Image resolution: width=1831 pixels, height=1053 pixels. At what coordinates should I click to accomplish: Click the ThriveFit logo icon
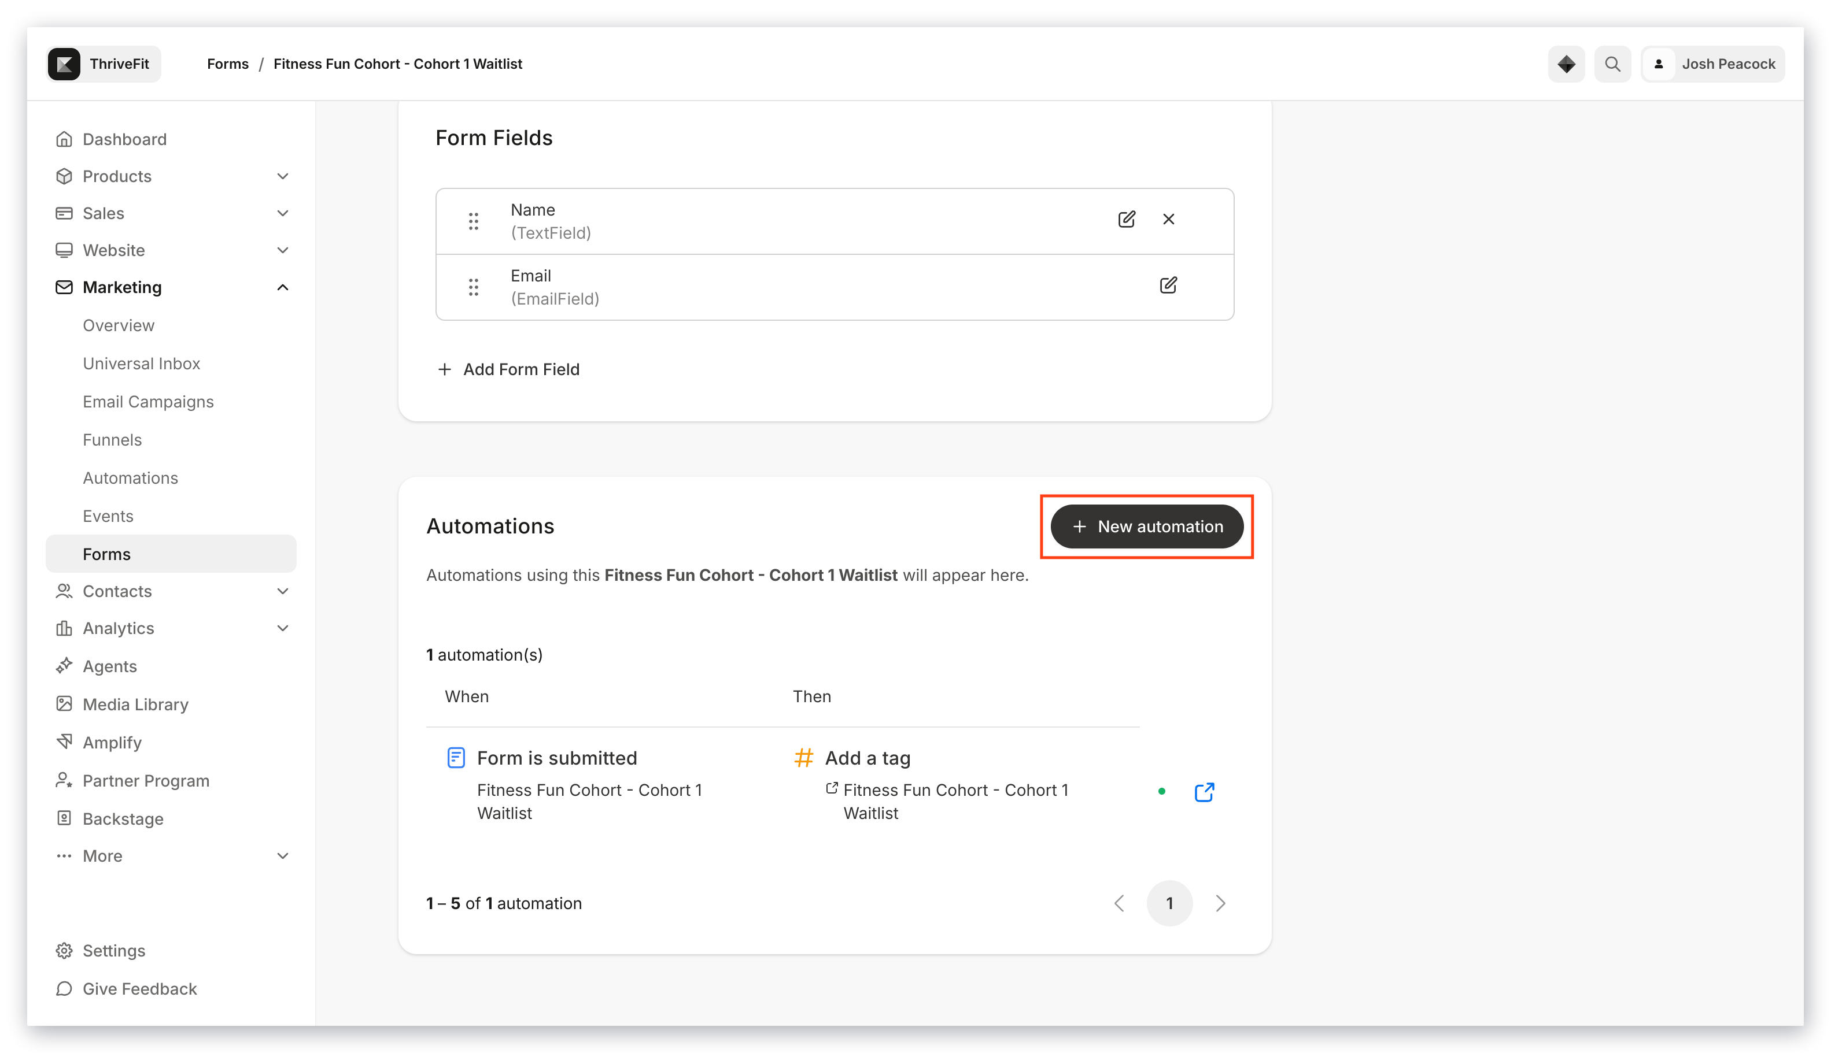tap(64, 64)
